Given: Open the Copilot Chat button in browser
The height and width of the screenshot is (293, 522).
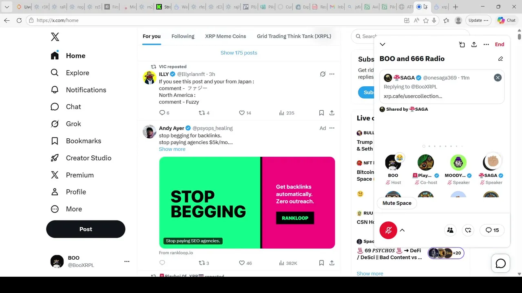Looking at the screenshot, I should tap(507, 20).
